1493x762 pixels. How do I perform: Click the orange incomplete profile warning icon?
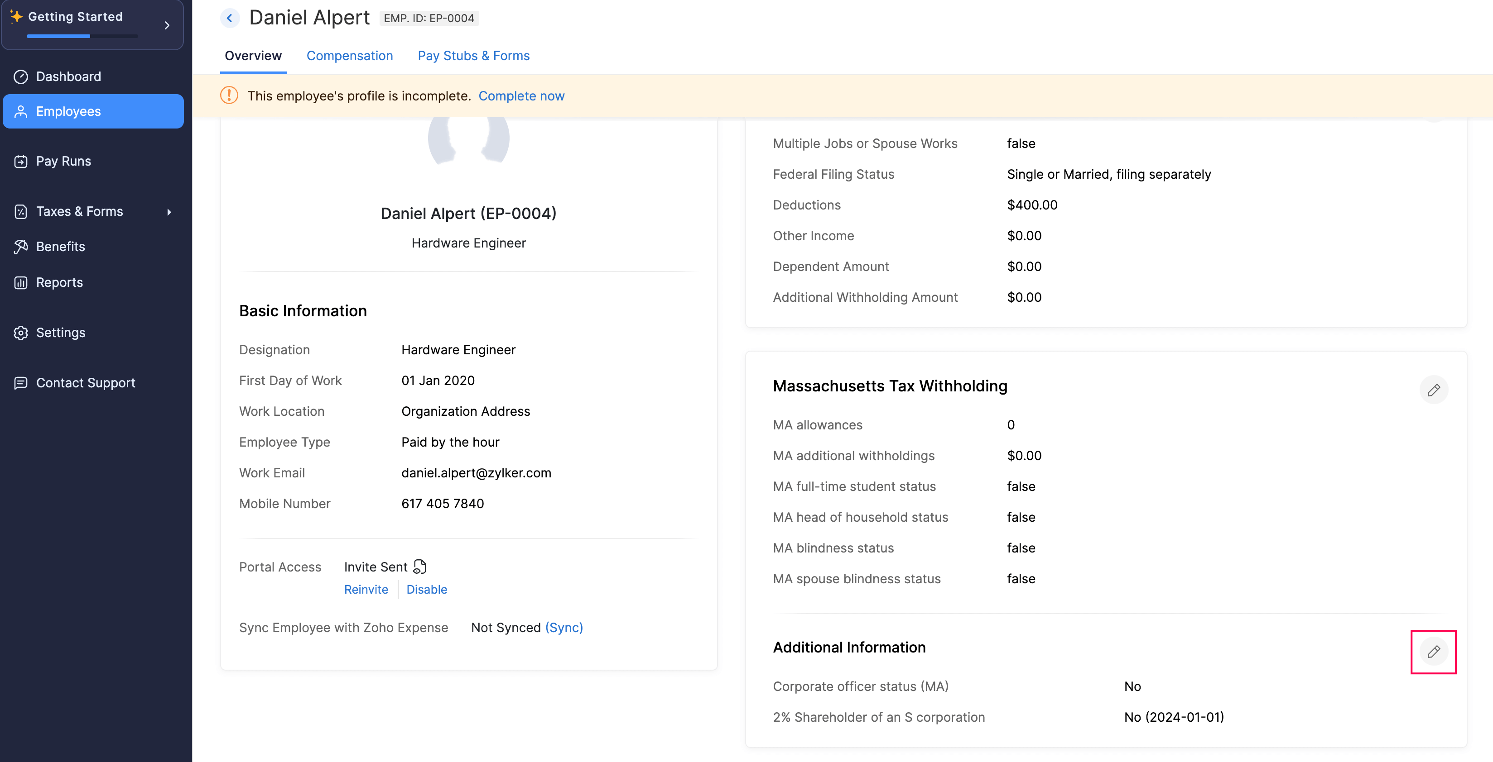tap(229, 95)
